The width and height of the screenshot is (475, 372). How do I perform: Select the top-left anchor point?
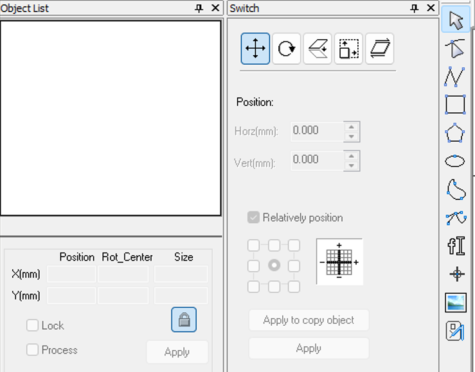(x=253, y=246)
